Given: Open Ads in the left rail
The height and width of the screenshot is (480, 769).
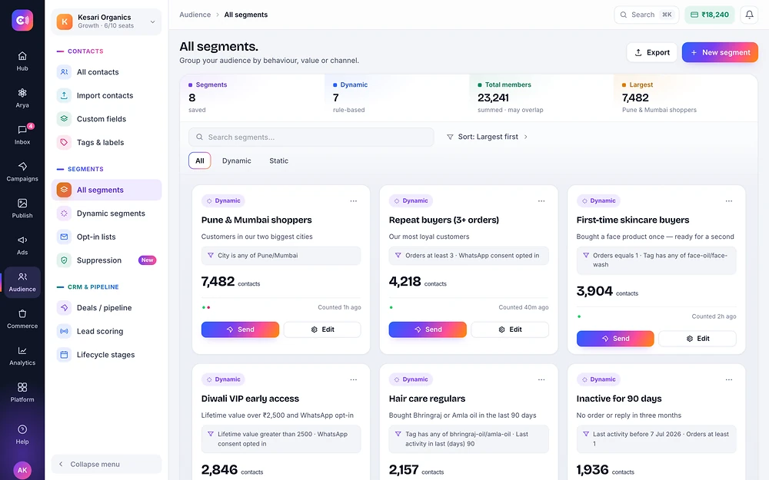Looking at the screenshot, I should tap(22, 245).
